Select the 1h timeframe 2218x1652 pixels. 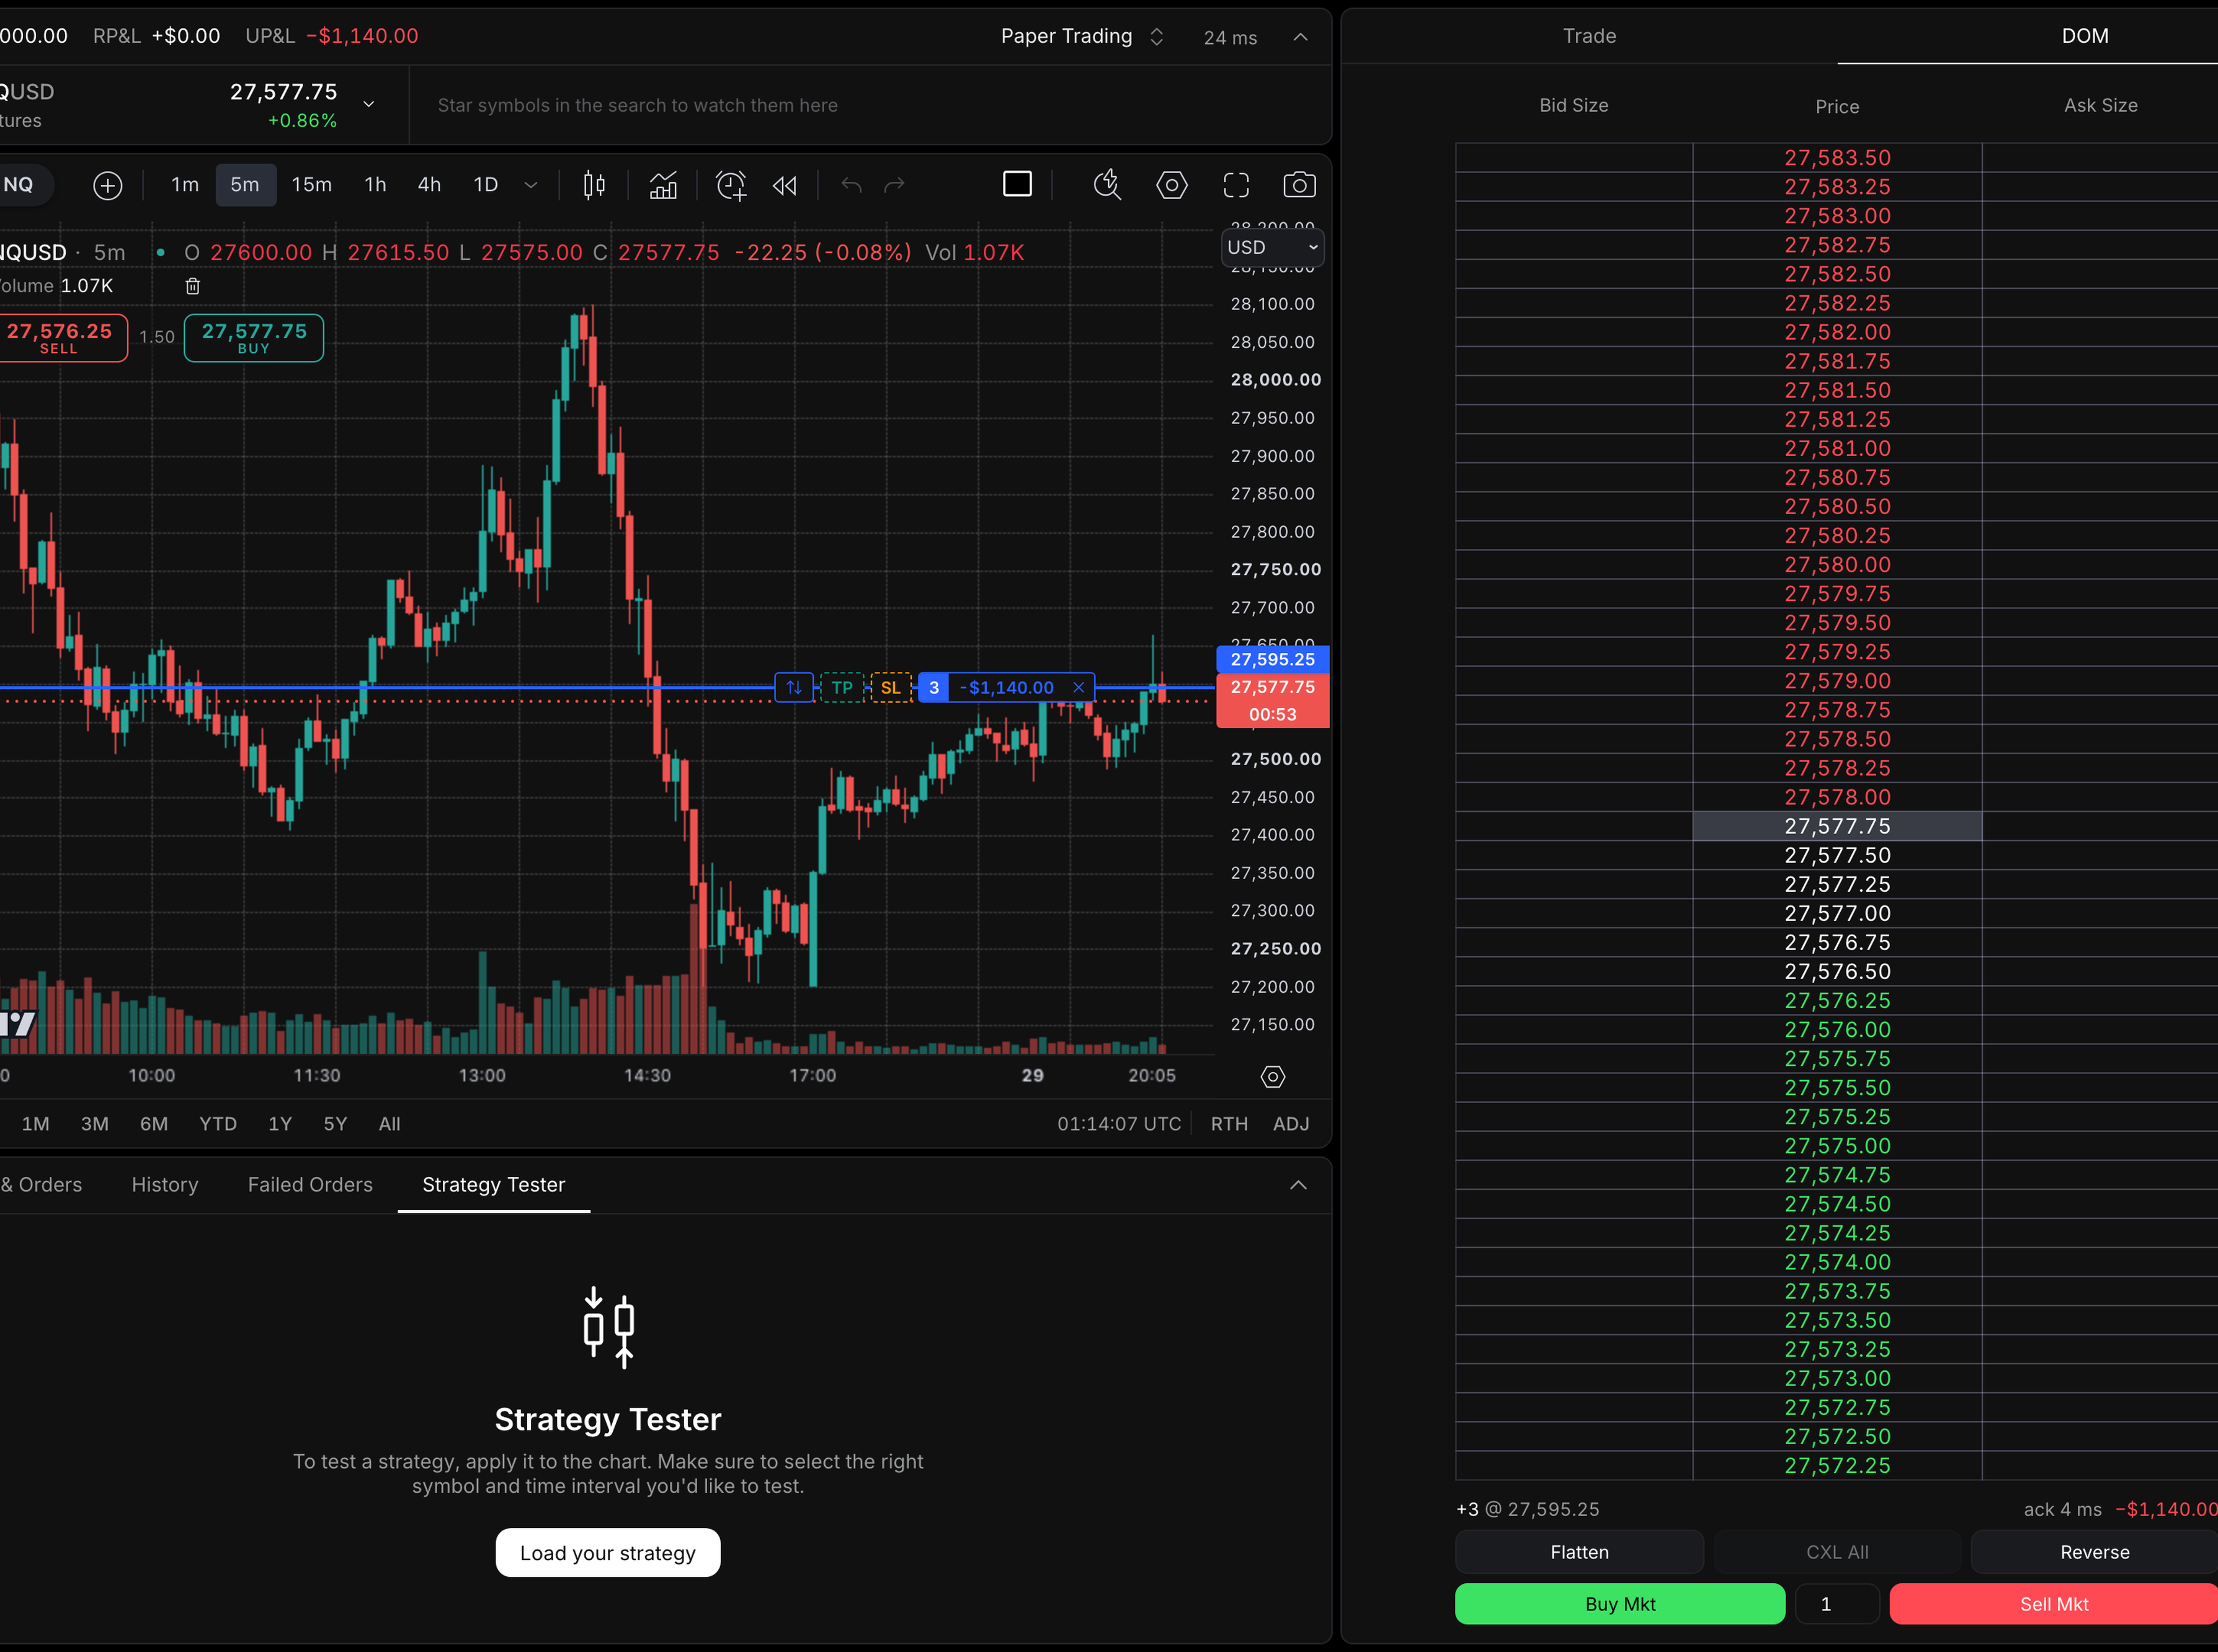375,185
